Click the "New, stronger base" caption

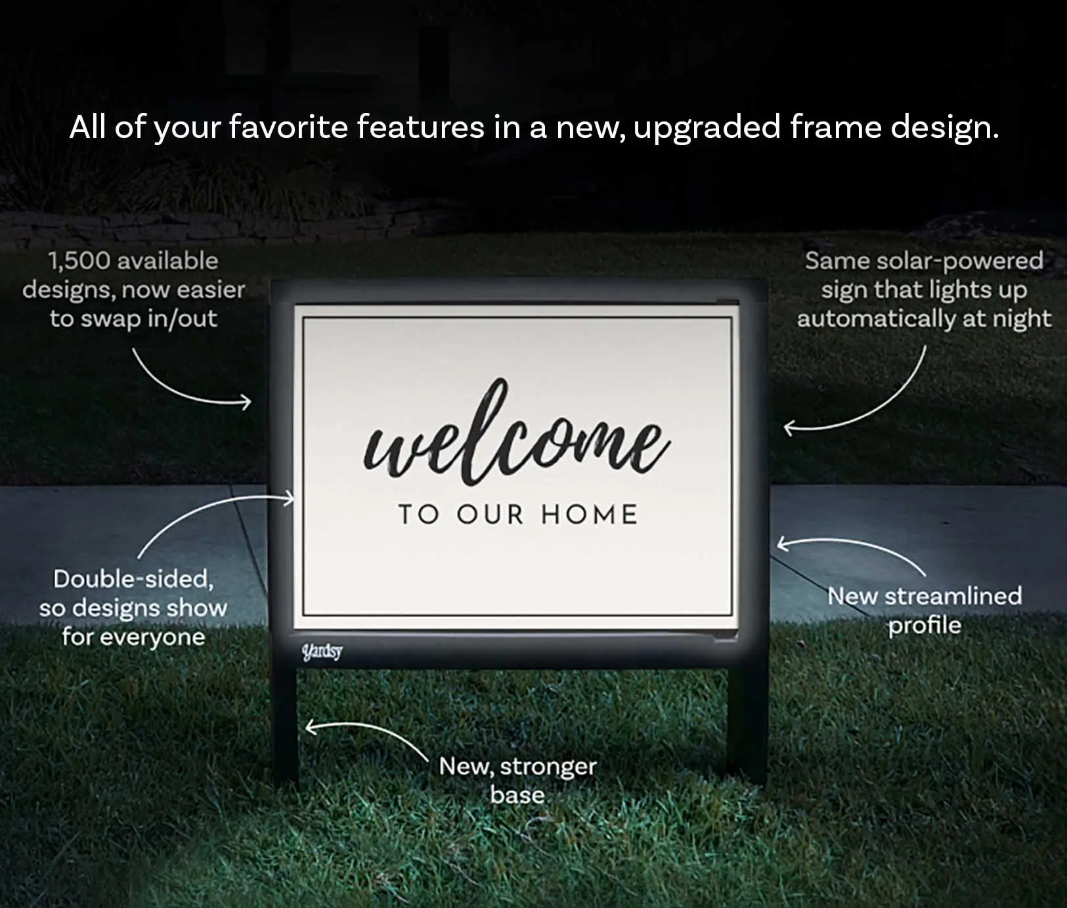click(517, 780)
